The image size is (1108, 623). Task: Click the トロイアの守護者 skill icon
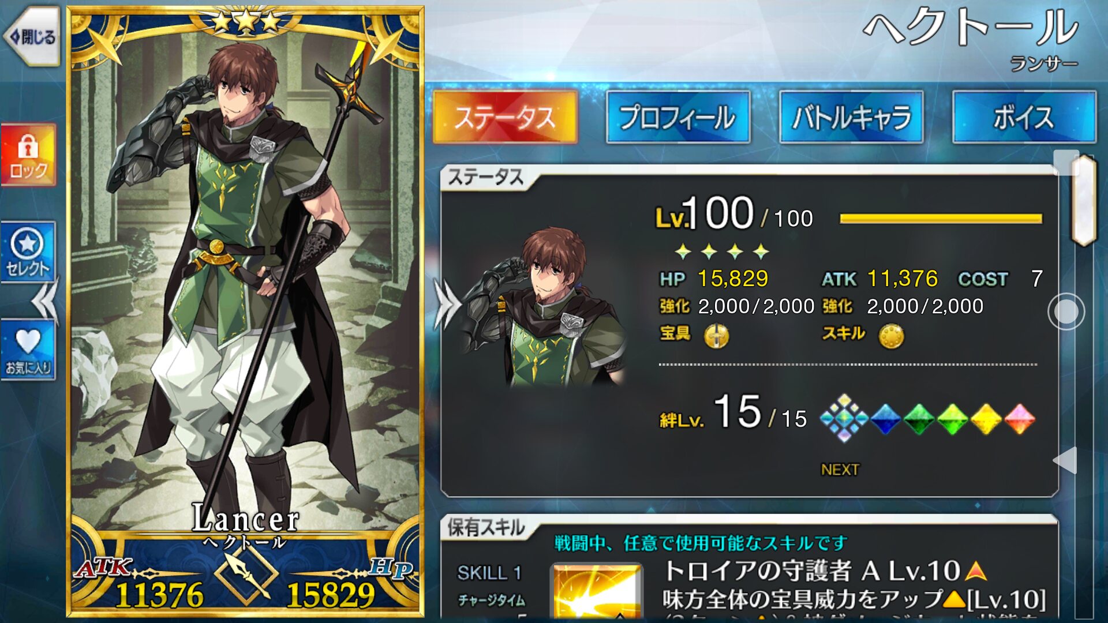click(597, 592)
